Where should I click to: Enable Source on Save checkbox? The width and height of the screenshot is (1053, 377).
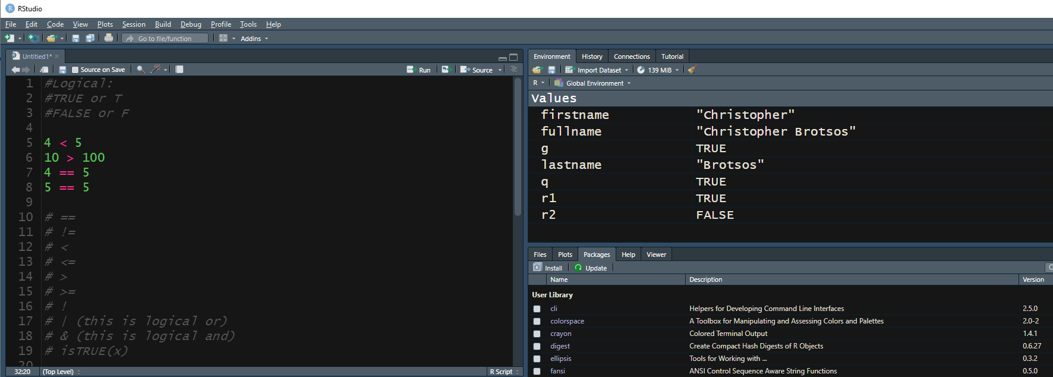point(75,70)
